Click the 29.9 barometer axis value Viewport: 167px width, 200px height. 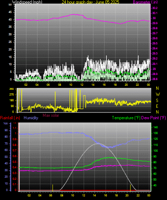click(x=155, y=23)
